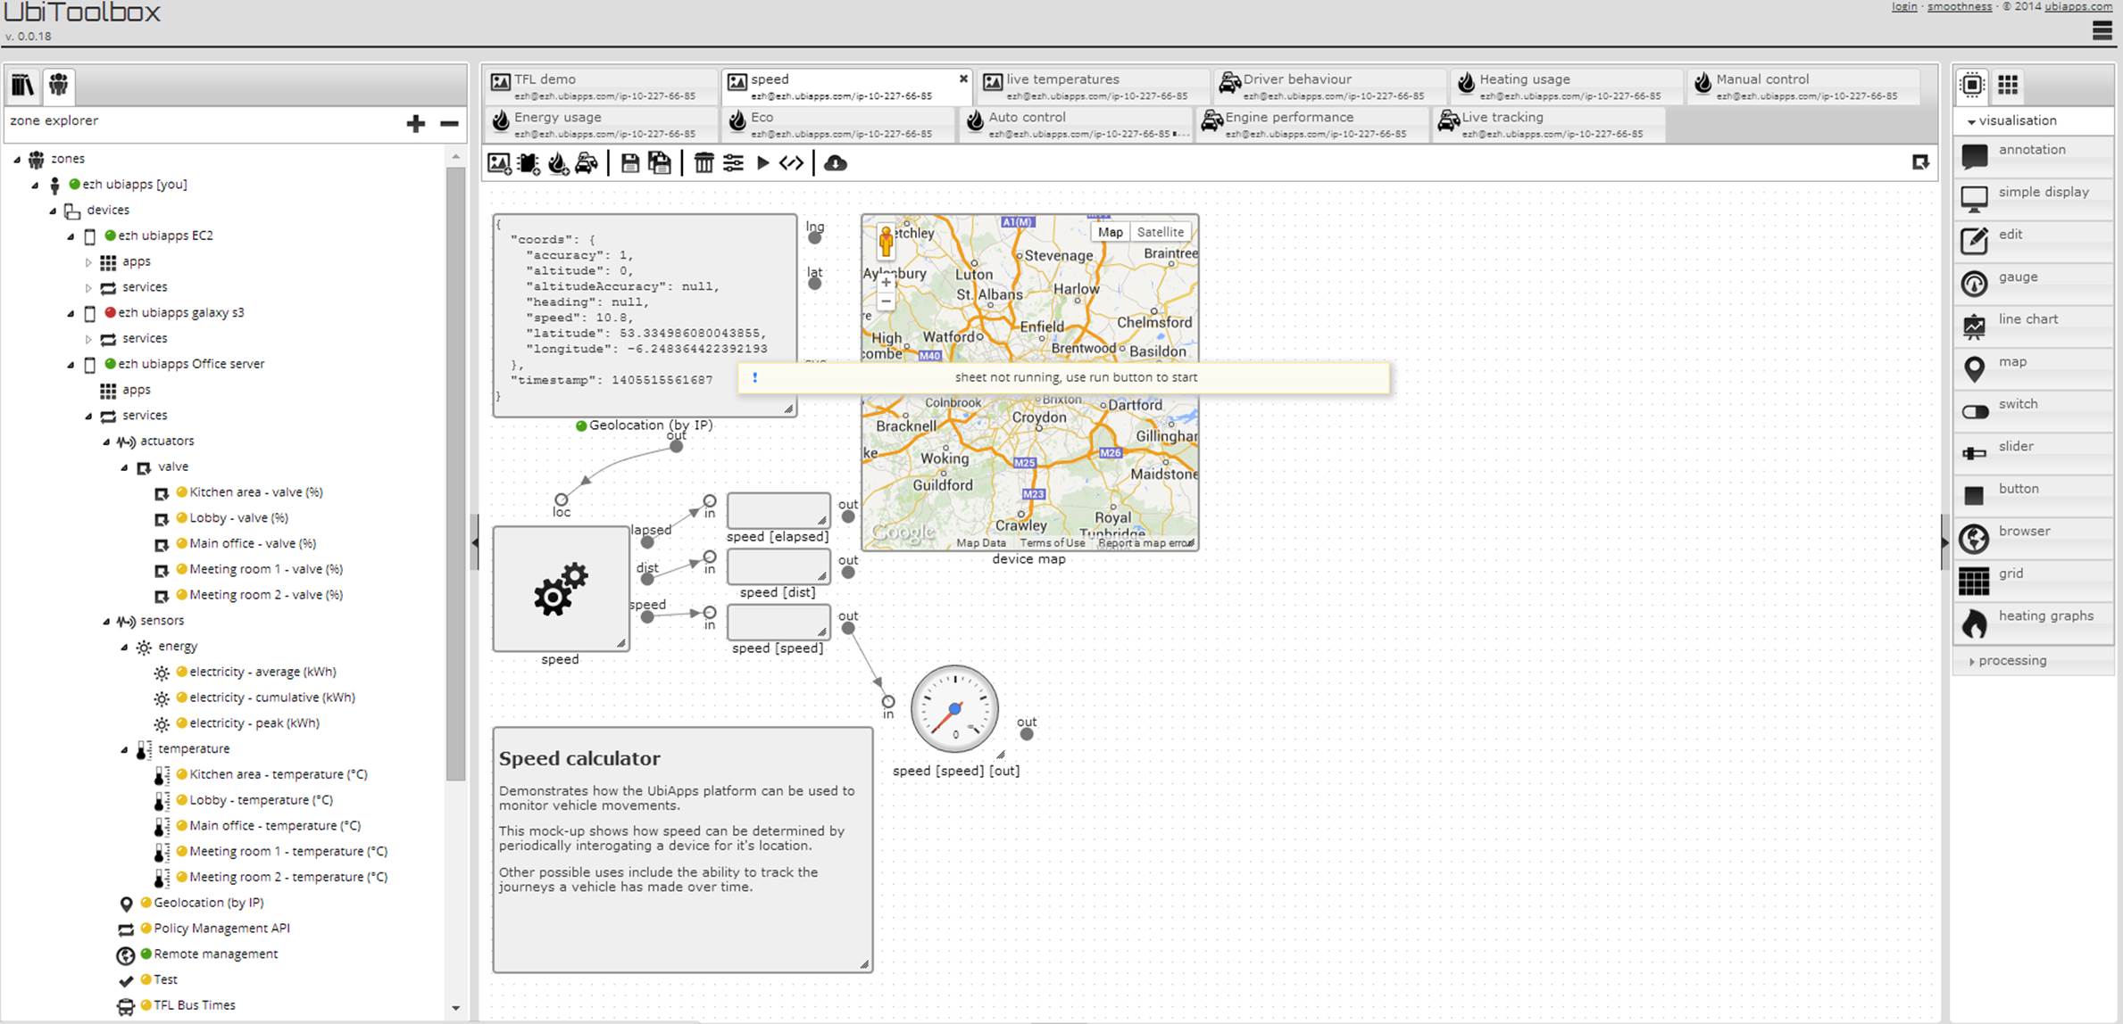Click the add zone plus icon
Viewport: 2123px width, 1024px height.
pos(415,123)
